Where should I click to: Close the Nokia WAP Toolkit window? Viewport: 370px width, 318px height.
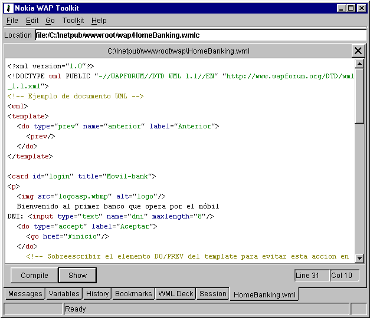coord(361,8)
